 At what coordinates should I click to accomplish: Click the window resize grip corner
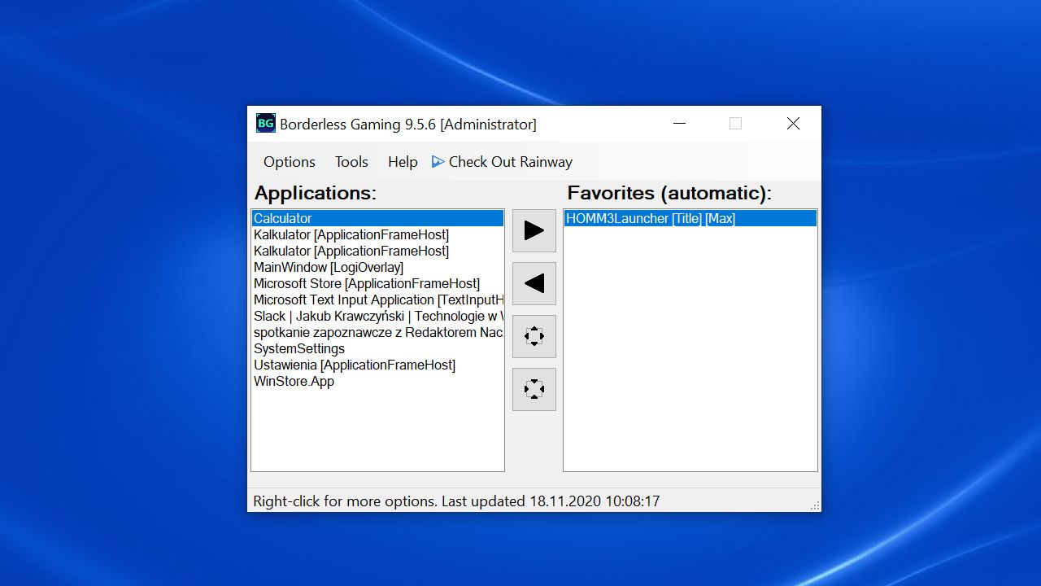(815, 505)
